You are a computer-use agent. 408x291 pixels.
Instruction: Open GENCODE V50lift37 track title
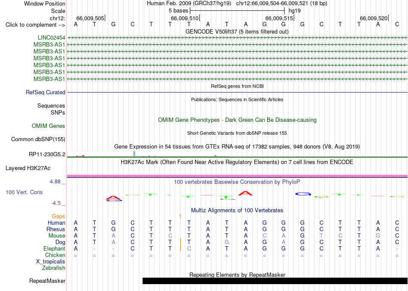(237, 31)
